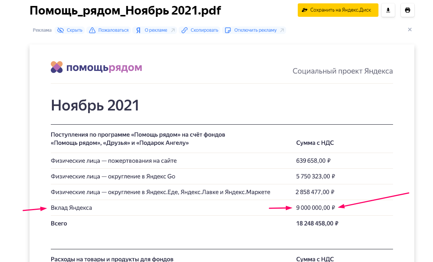Click the amount 2 858 477,00 ₽
This screenshot has height=262, width=433.
(x=315, y=192)
